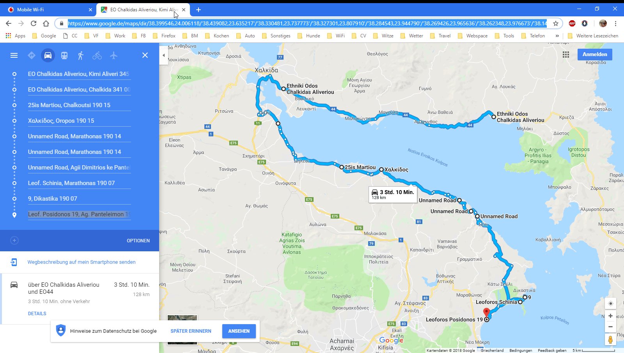Click ANSEHEN in the privacy notice
624x353 pixels.
[239, 331]
